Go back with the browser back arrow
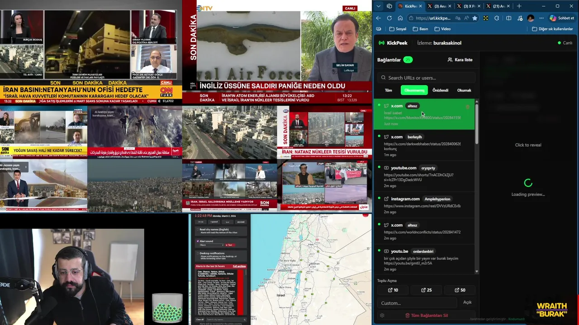 pos(379,18)
